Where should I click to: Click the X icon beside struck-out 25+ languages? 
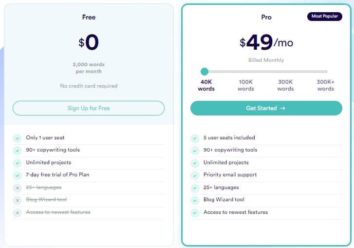(x=18, y=188)
